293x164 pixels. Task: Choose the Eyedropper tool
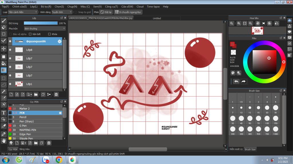4,134
